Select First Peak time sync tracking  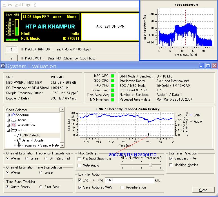pyautogui.click(x=41, y=187)
